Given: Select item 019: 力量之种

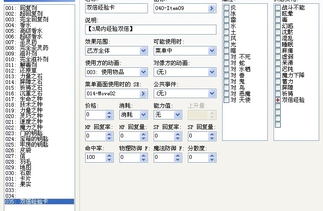Looking at the screenshot, I should pyautogui.click(x=39, y=110).
